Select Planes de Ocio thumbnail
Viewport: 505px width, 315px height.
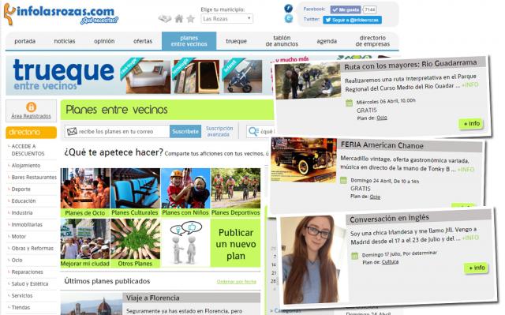point(85,193)
